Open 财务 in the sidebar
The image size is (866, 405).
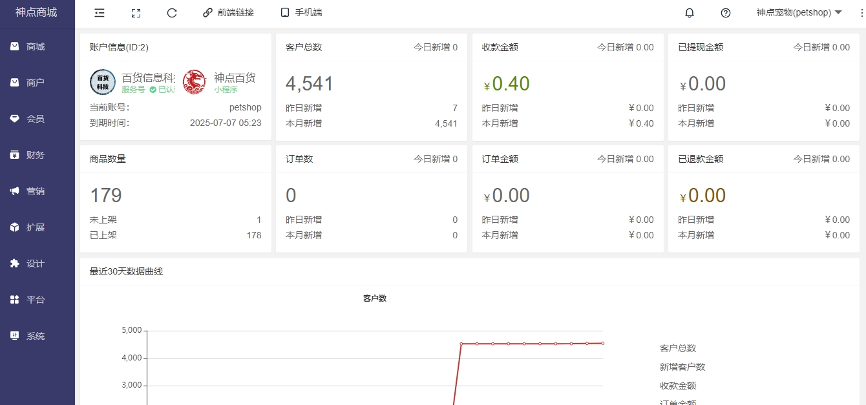coord(37,155)
